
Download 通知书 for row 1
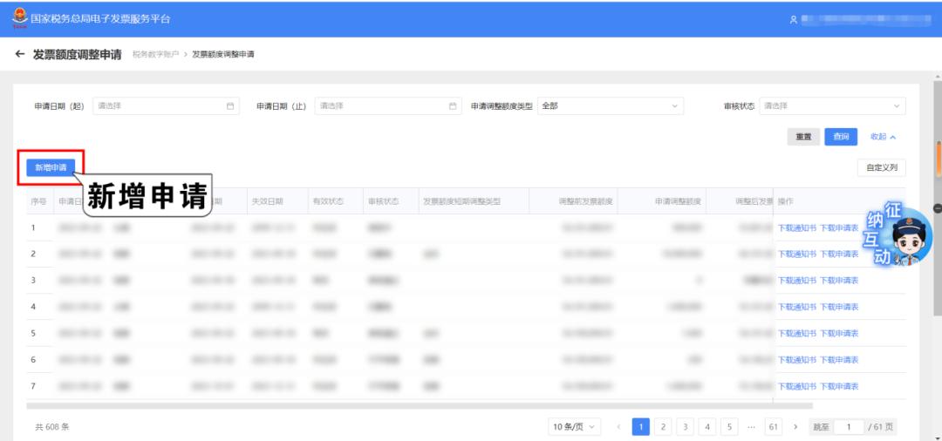click(x=796, y=227)
